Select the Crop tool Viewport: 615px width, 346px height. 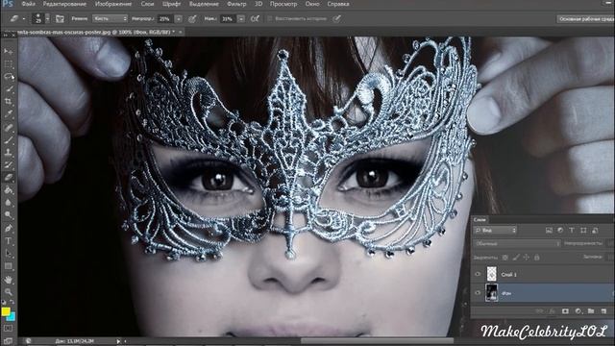9,102
